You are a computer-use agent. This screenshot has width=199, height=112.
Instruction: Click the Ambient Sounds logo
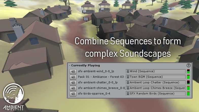click(x=13, y=97)
